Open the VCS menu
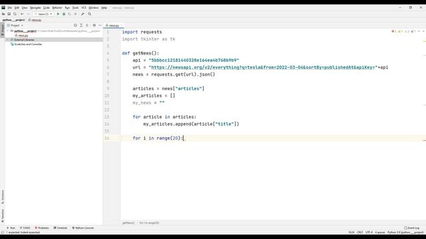The width and height of the screenshot is (426, 239). pos(84,8)
